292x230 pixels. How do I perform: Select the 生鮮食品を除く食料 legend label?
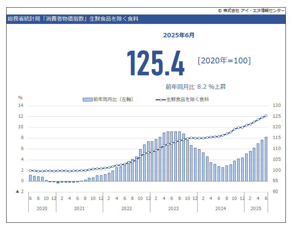[x=187, y=99]
